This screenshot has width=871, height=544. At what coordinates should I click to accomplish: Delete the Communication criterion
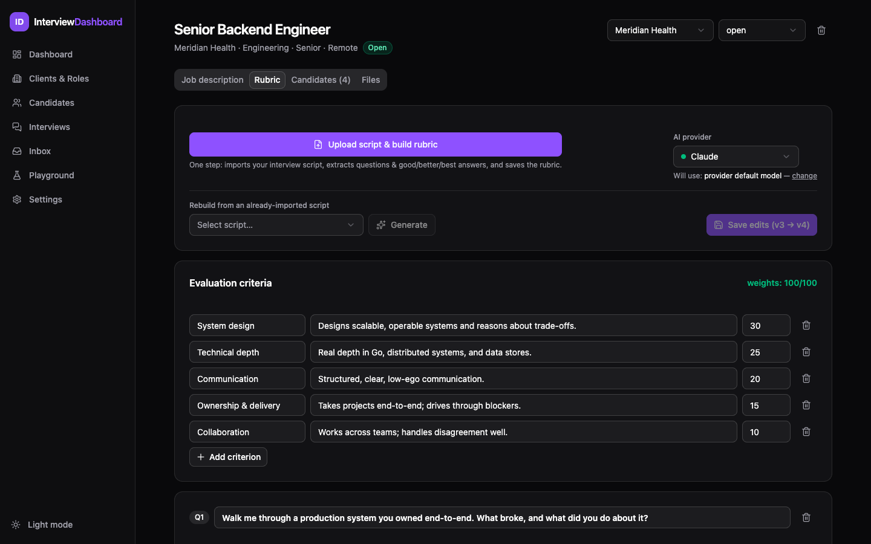tap(806, 378)
